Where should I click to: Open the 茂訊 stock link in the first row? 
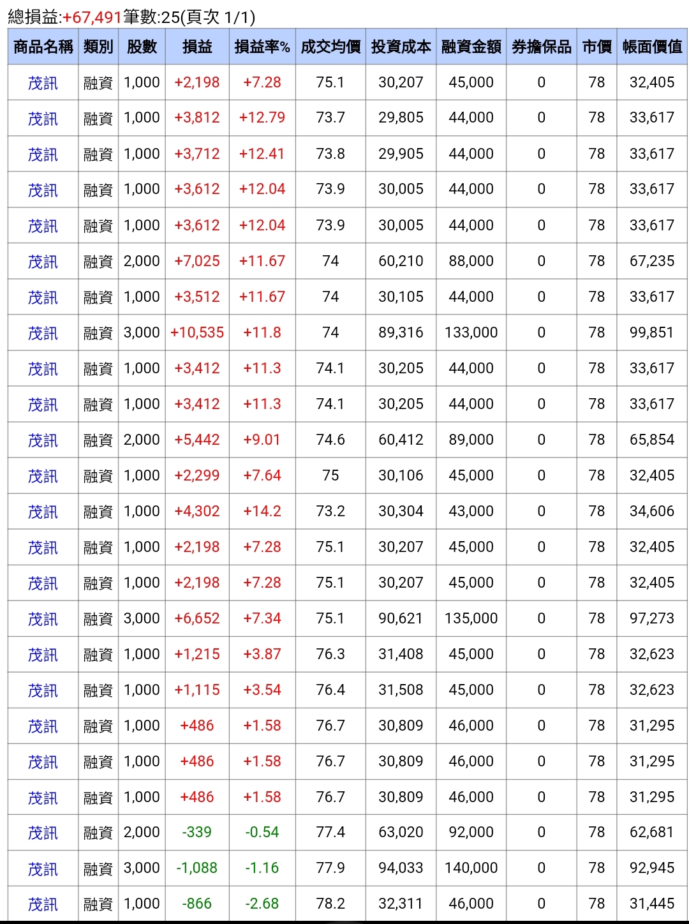click(x=42, y=82)
